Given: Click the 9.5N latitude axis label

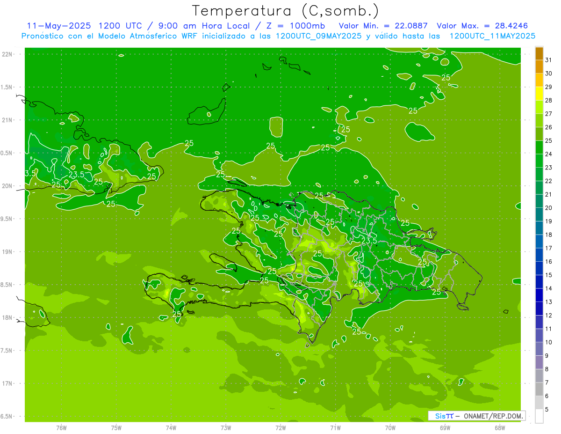Looking at the screenshot, I should coord(7,219).
